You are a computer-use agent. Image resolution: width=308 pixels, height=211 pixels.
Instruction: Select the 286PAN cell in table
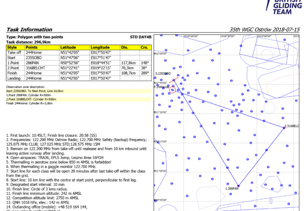pyautogui.click(x=33, y=63)
